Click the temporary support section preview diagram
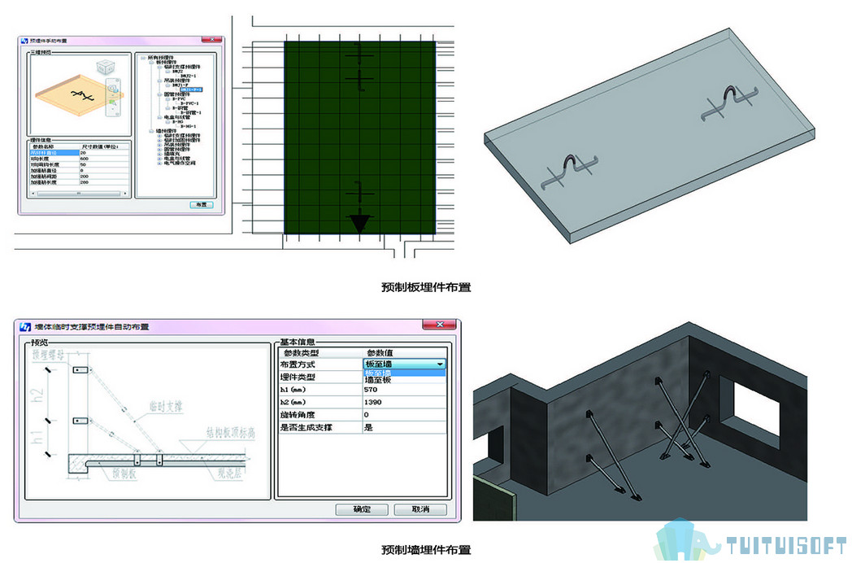852x563 pixels. pyautogui.click(x=148, y=421)
